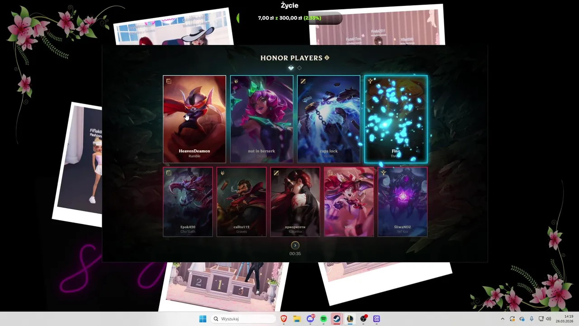Screen dimensions: 579x326
Task: Click the 00:35 countdown timer
Action: coord(295,254)
